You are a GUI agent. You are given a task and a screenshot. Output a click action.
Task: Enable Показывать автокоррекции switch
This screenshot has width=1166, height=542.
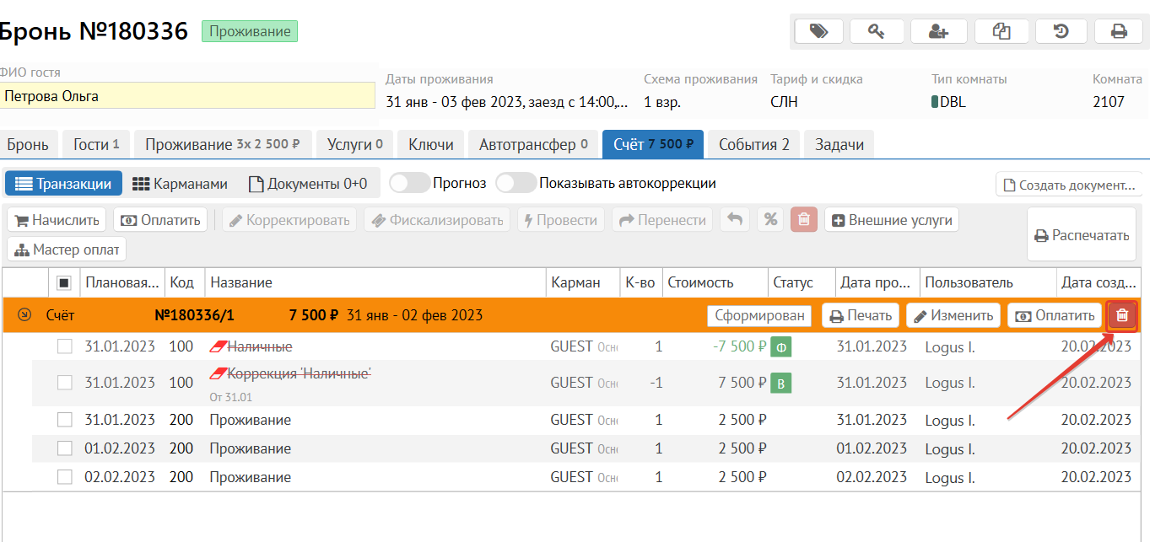click(x=516, y=183)
